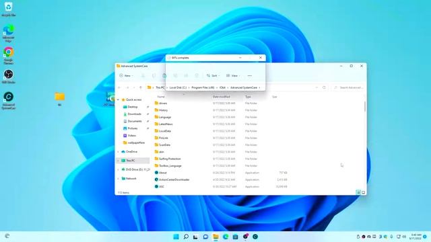Click IObit in the address breadcrumb

(222, 87)
